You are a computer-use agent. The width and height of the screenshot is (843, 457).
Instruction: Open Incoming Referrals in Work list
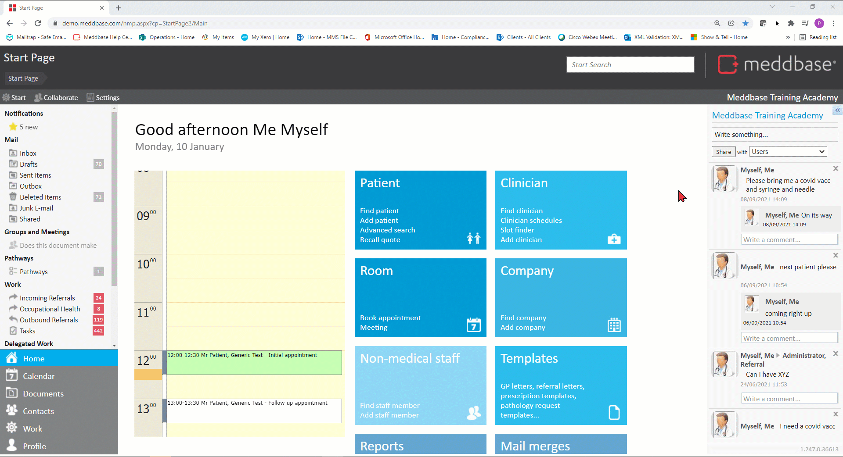tap(47, 298)
